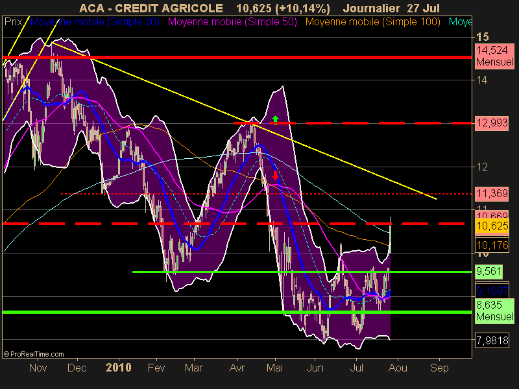Viewport: 519px width, 389px height.
Task: Click 'Moyenne mobile (Simple 50)' legend
Action: 232,22
